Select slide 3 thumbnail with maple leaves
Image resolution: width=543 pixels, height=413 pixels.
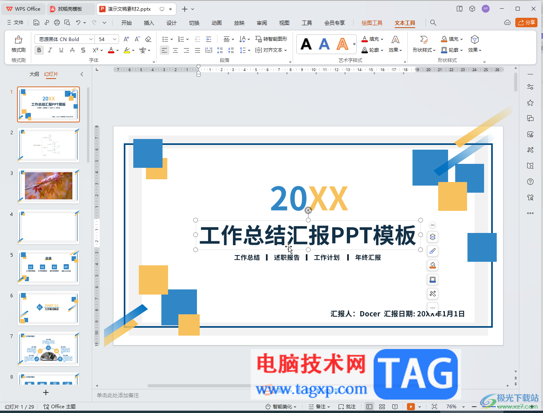click(x=49, y=186)
